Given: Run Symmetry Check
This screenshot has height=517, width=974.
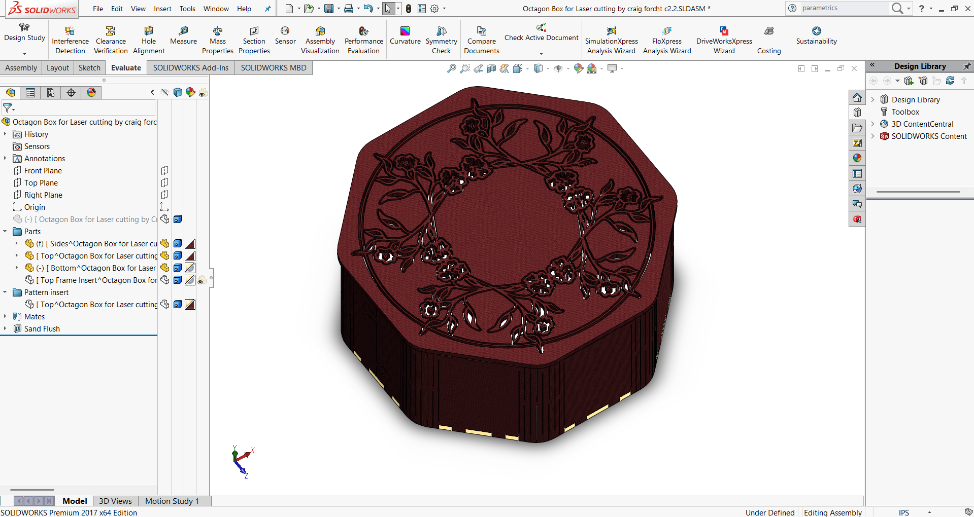Looking at the screenshot, I should (441, 40).
